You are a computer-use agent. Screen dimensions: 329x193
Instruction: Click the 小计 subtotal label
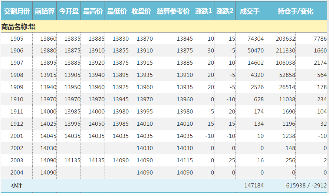[17, 185]
